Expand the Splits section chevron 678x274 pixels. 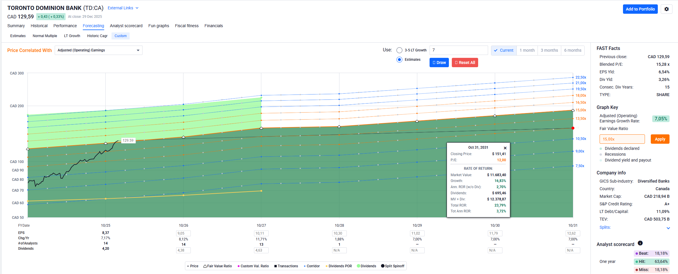click(668, 228)
